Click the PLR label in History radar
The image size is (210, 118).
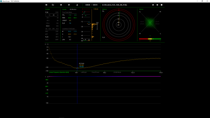tap(103, 37)
